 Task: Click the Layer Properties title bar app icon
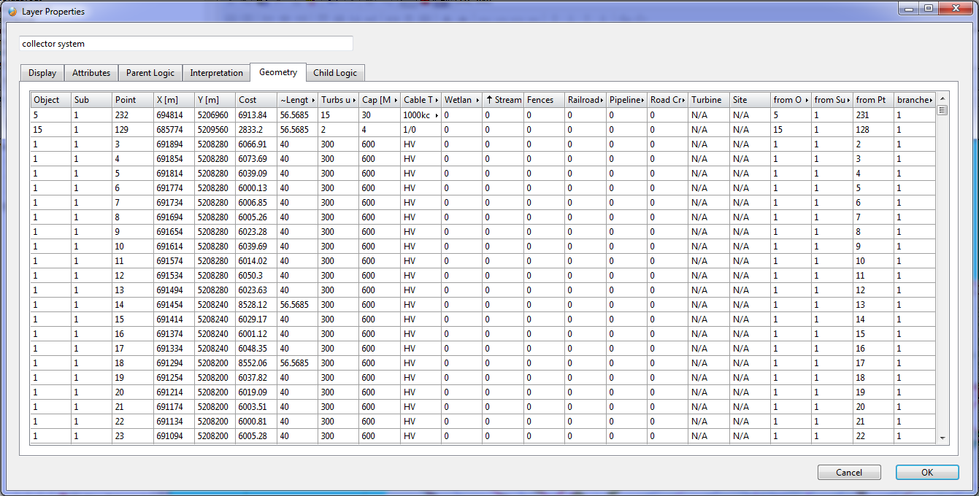coord(12,11)
